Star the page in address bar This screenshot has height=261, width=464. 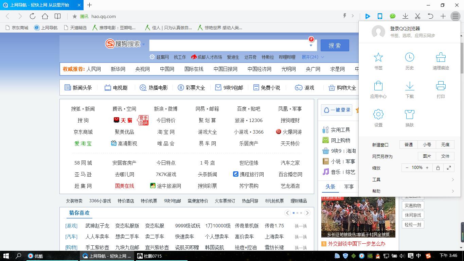pyautogui.click(x=75, y=16)
